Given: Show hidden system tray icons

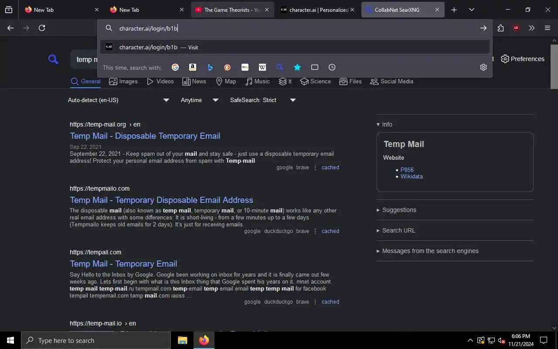Looking at the screenshot, I should click(x=470, y=340).
